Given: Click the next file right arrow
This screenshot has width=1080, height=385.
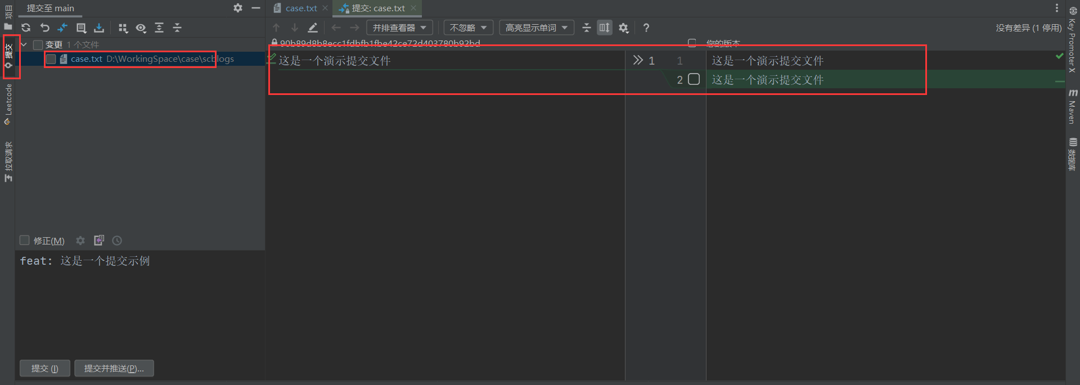Looking at the screenshot, I should [354, 28].
